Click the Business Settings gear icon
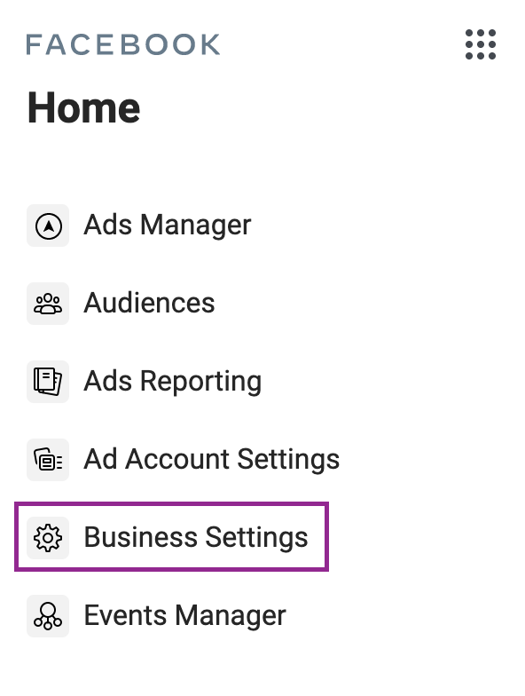 tap(48, 538)
